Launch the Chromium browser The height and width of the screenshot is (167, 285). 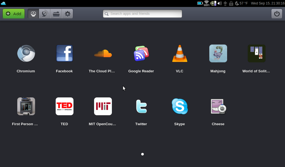[26, 53]
